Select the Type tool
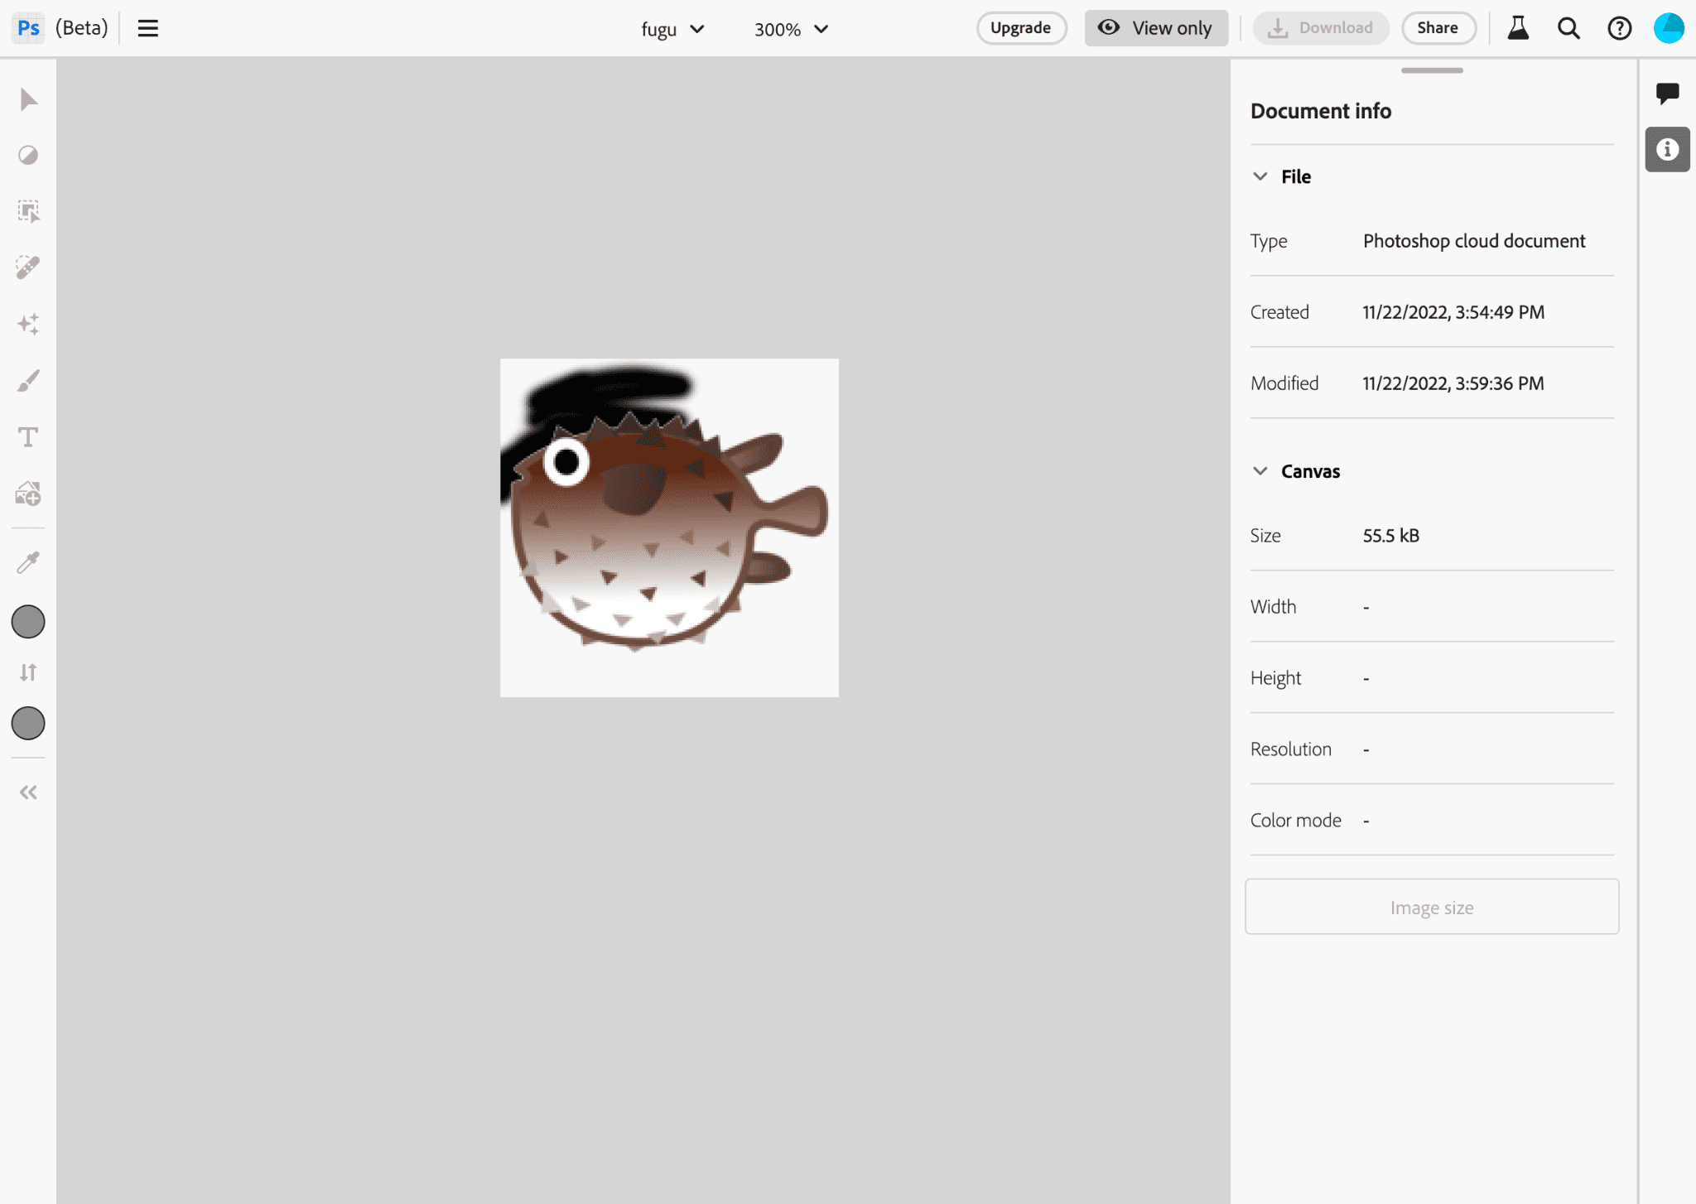This screenshot has height=1204, width=1696. tap(29, 436)
